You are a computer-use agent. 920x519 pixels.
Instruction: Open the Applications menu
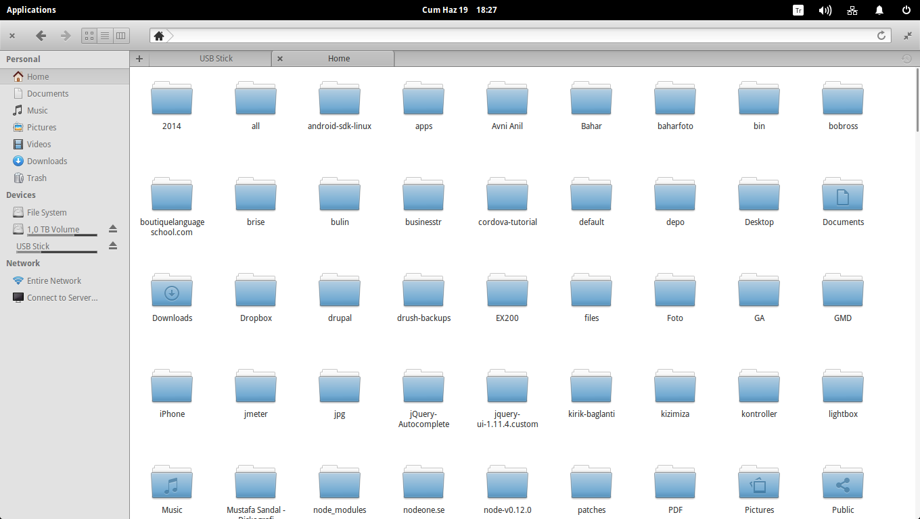click(31, 9)
